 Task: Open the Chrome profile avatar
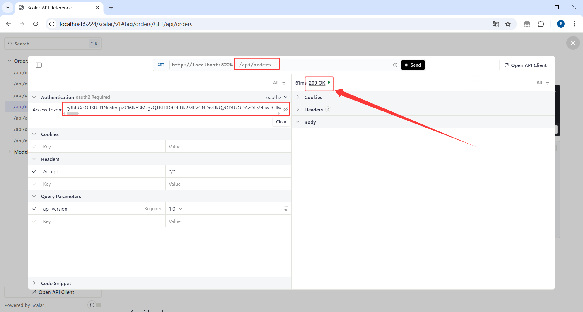[x=561, y=24]
